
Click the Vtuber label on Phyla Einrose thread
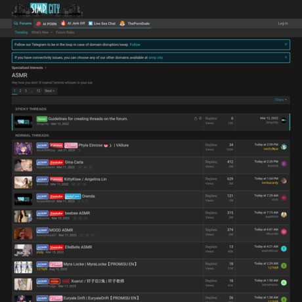[x=71, y=146]
